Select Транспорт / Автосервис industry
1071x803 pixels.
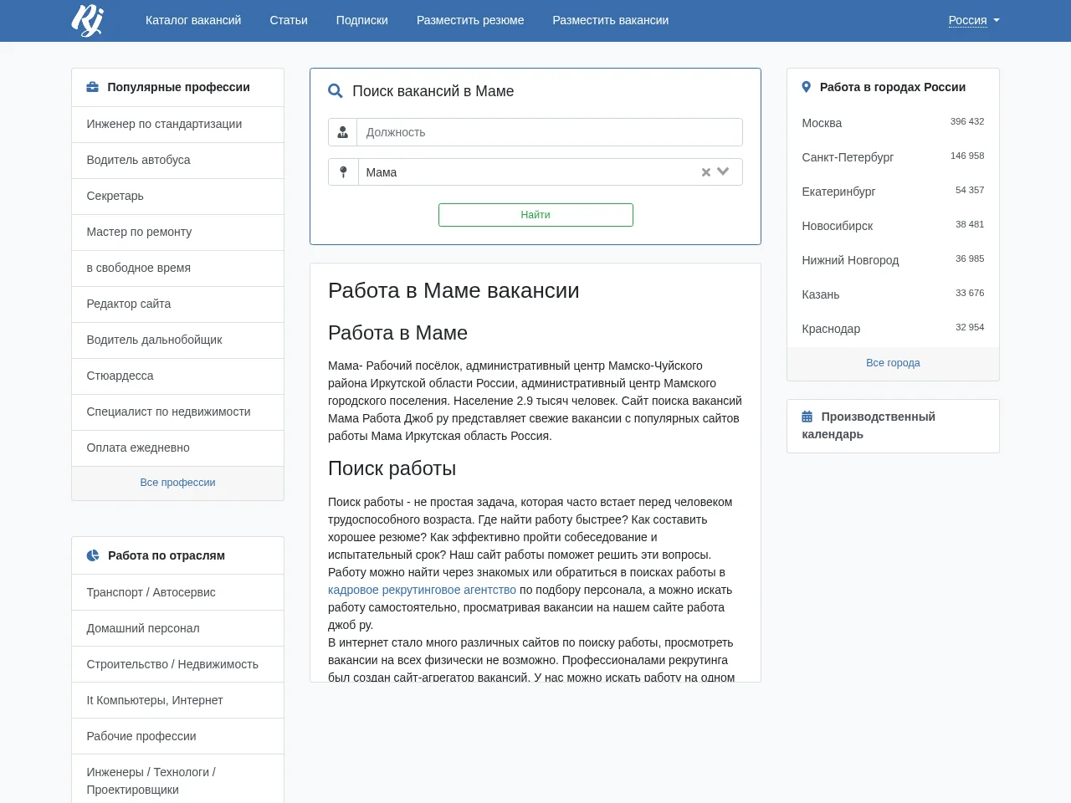177,592
